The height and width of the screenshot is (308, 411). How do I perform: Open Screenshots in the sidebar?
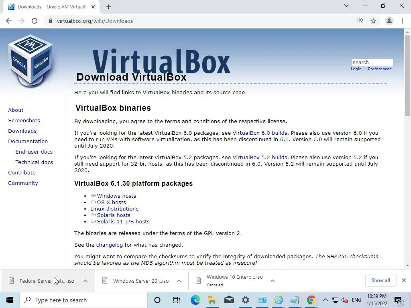[x=24, y=120]
